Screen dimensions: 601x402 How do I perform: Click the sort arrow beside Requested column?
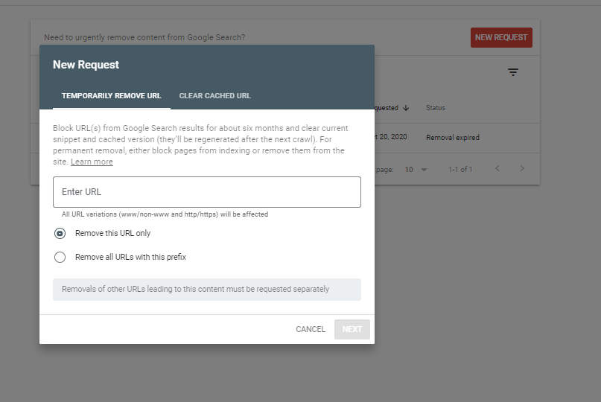[x=406, y=108]
